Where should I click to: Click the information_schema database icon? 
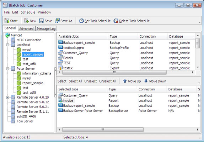(19, 73)
